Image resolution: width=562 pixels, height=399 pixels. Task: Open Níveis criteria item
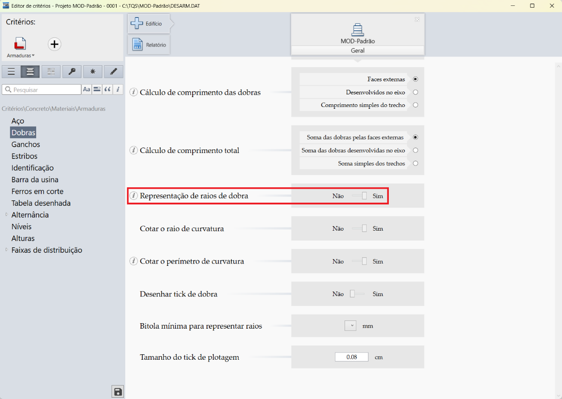pos(21,227)
